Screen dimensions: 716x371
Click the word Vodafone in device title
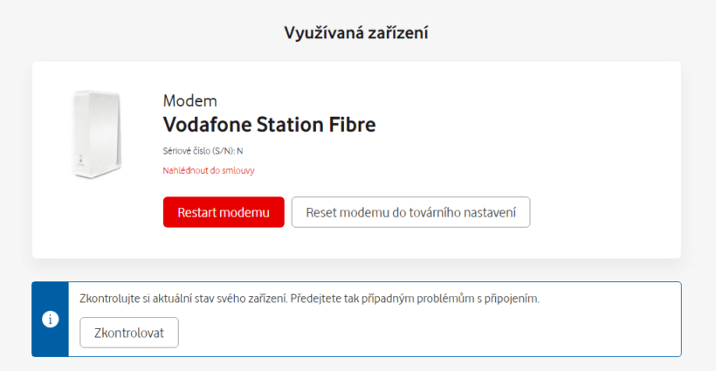coord(210,124)
